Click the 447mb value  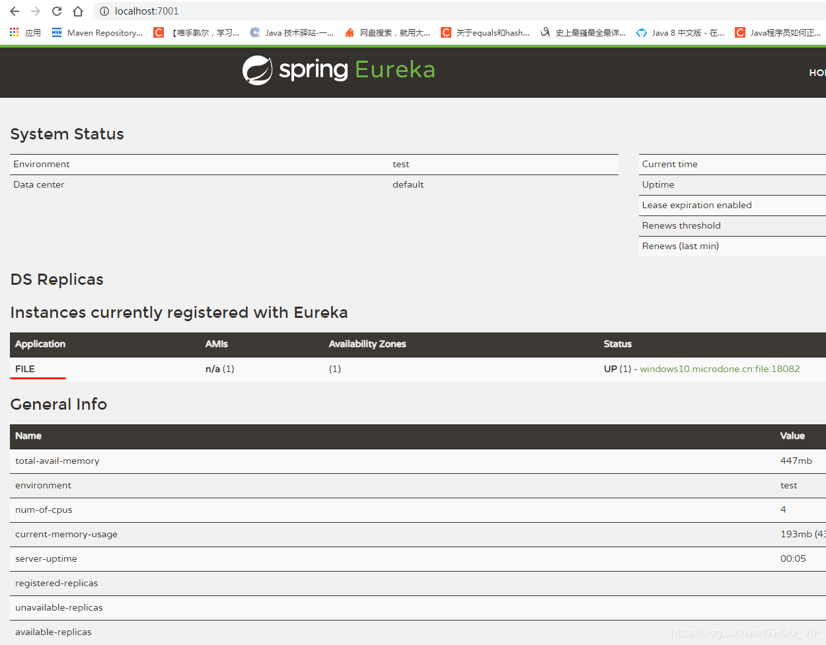click(x=796, y=461)
